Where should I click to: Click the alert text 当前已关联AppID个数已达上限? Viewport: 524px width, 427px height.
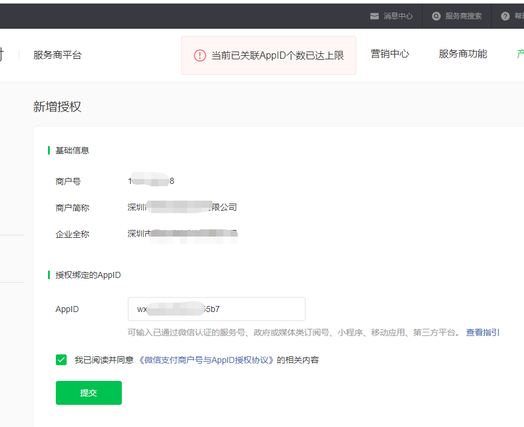pyautogui.click(x=277, y=55)
